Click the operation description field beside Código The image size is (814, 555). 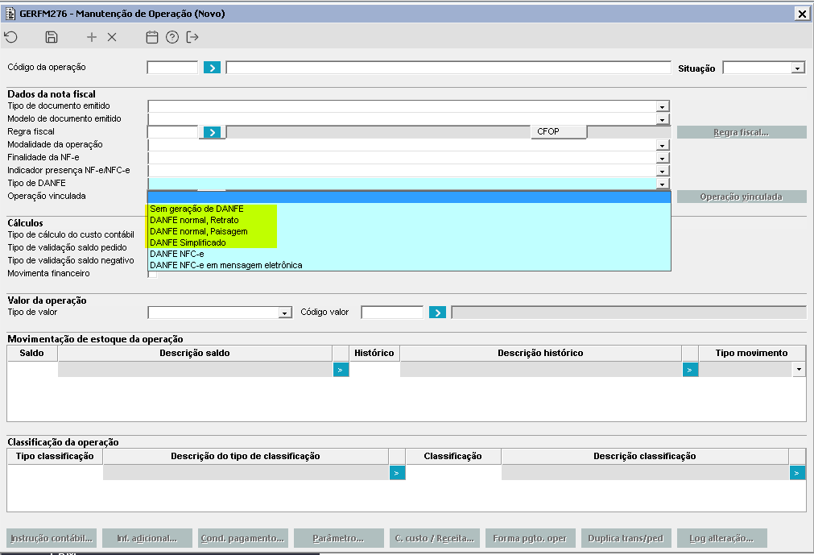tap(448, 68)
